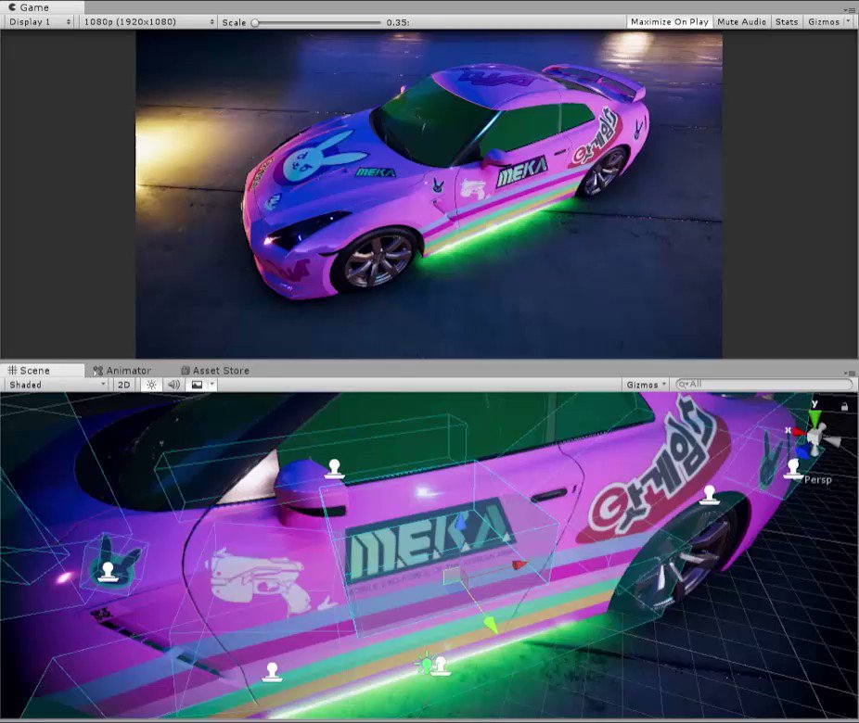
Task: Select decal stamp gizmo on lower-left door stripe
Action: click(x=272, y=671)
